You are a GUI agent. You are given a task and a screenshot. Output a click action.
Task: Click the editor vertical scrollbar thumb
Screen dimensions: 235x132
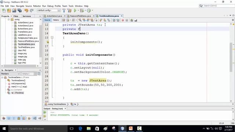point(231,57)
